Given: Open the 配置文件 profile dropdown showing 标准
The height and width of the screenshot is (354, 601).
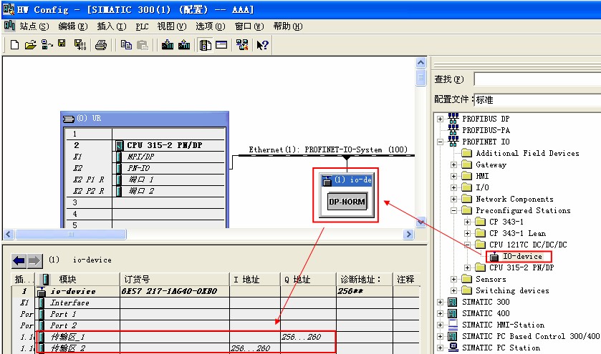Looking at the screenshot, I should click(x=537, y=100).
